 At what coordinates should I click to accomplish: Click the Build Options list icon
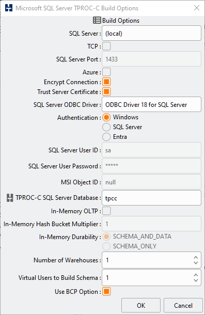pyautogui.click(x=97, y=20)
